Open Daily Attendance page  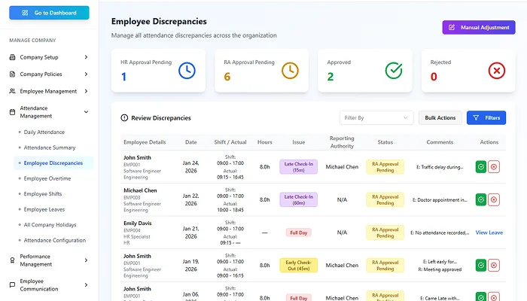point(44,132)
